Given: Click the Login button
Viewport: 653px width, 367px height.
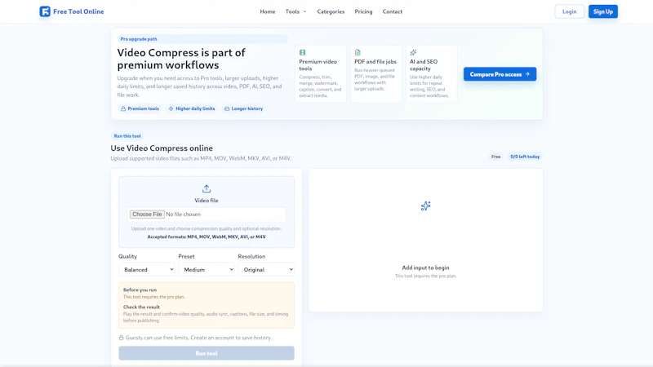Looking at the screenshot, I should pyautogui.click(x=569, y=11).
